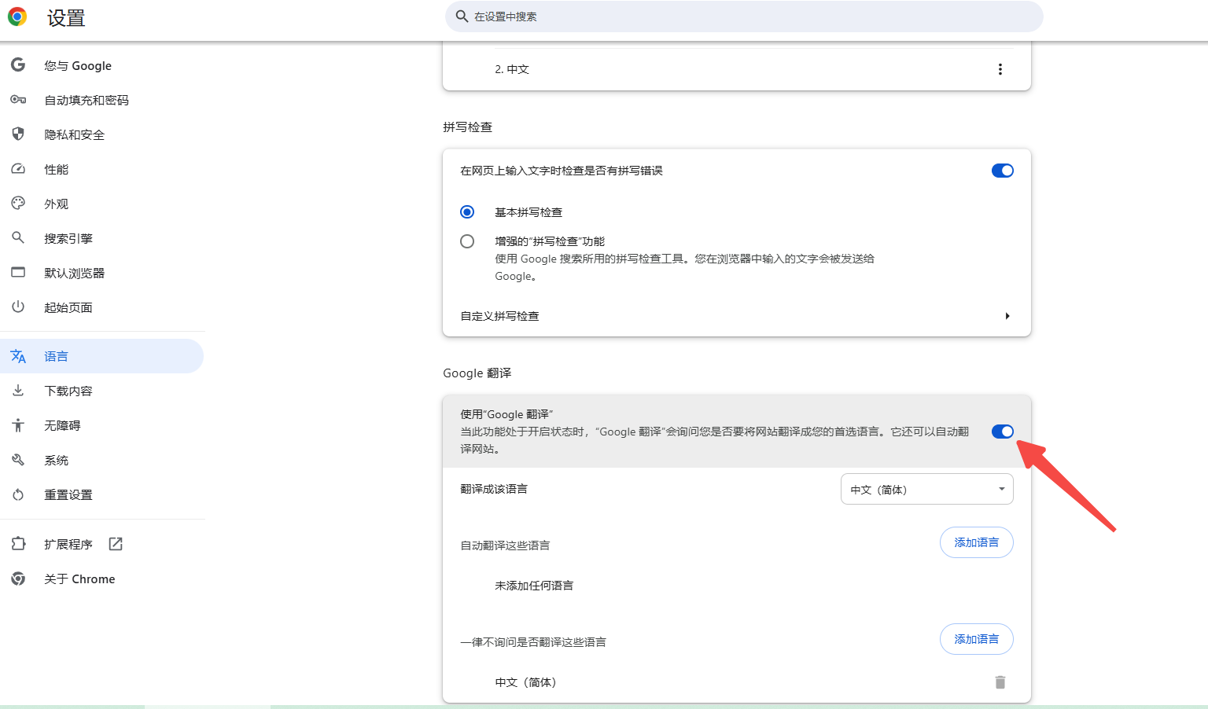Delete 中文（简体）from the never-translate list
The width and height of the screenshot is (1208, 709).
[1000, 682]
